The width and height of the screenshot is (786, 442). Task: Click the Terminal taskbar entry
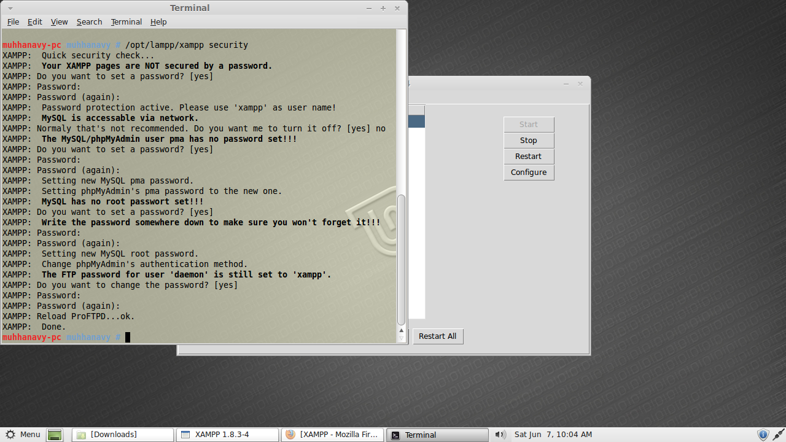click(438, 435)
